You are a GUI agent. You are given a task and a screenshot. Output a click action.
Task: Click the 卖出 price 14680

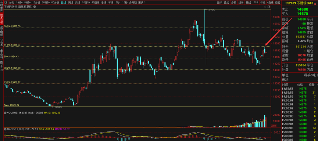pos(303,9)
